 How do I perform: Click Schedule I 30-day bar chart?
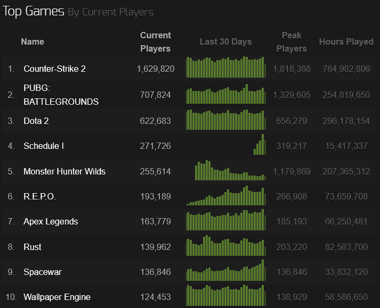[x=260, y=145]
